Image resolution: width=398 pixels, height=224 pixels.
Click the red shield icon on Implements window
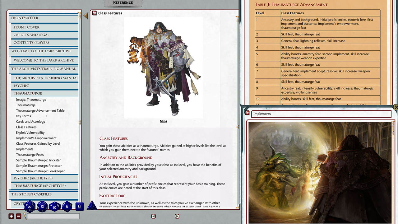[247, 113]
